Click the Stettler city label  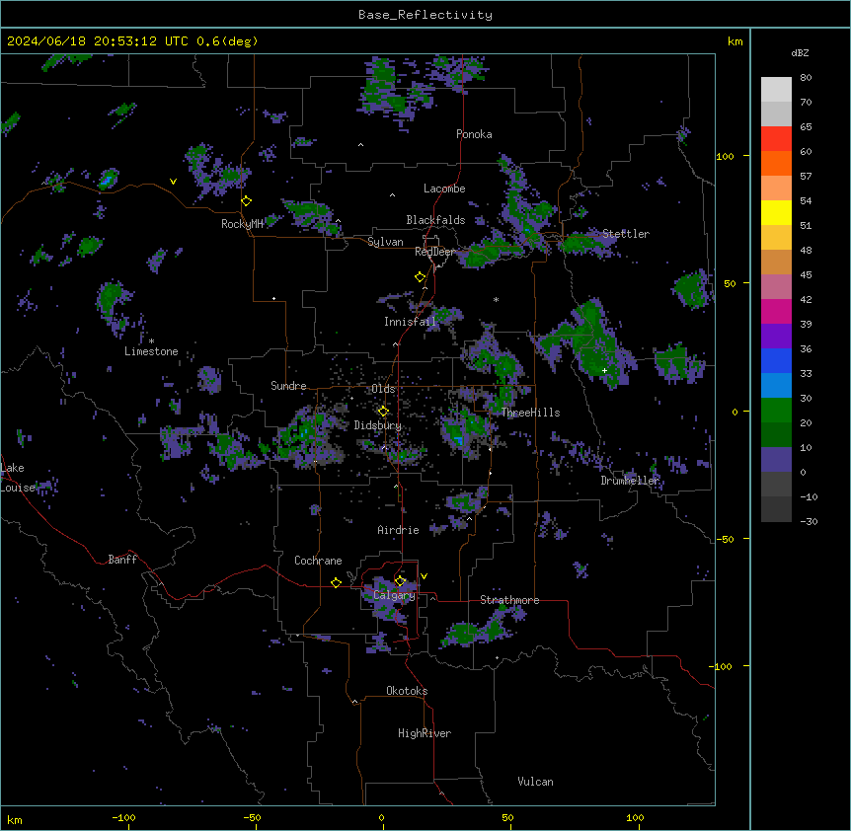click(x=626, y=234)
